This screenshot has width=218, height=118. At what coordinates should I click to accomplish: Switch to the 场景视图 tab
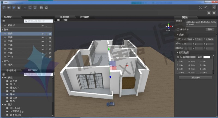[x=65, y=17]
